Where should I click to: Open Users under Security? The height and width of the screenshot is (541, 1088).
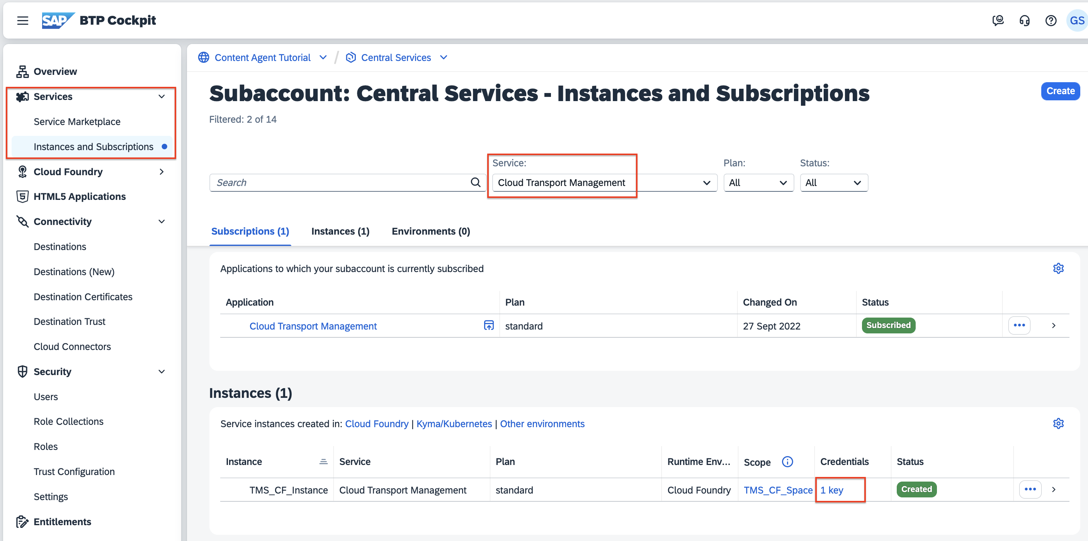coord(46,396)
